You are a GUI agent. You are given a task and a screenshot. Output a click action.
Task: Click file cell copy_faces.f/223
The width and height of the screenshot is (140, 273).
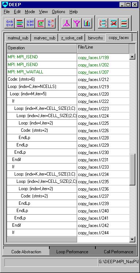tap(103, 109)
